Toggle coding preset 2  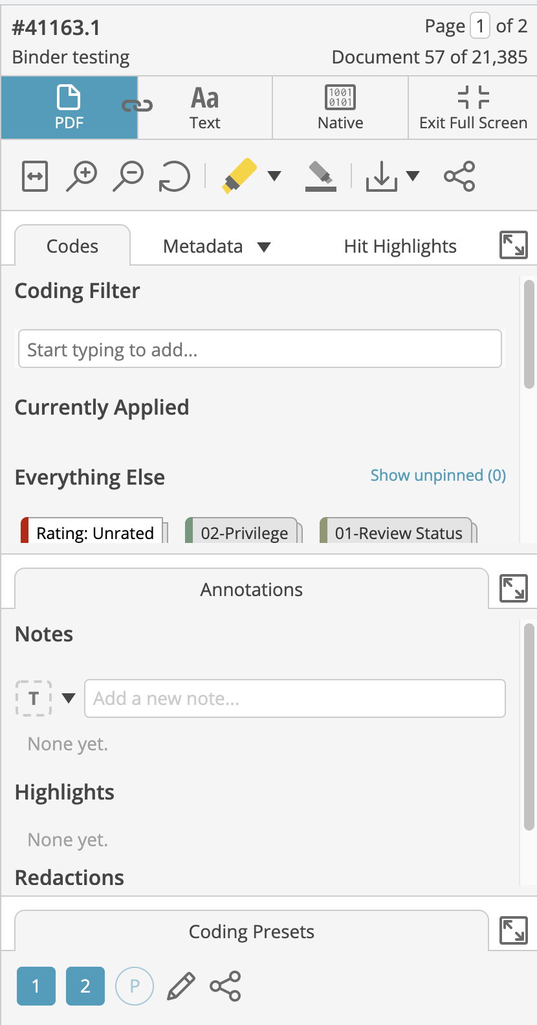pos(85,986)
